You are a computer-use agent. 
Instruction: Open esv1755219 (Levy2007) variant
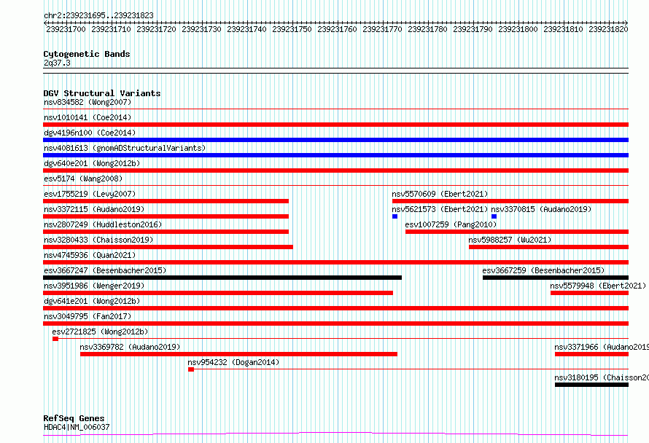pyautogui.click(x=90, y=194)
